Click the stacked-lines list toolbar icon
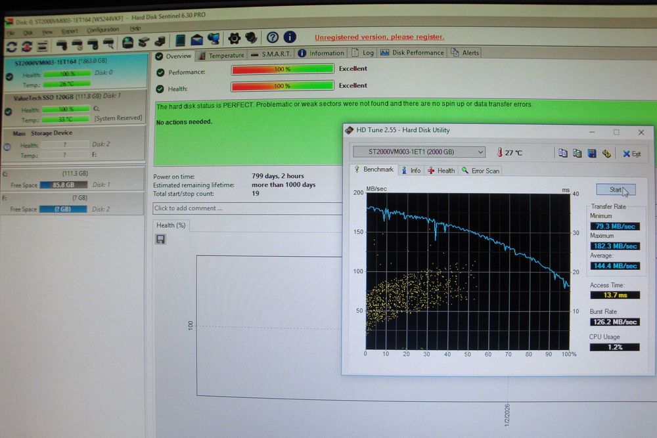 tap(42, 46)
